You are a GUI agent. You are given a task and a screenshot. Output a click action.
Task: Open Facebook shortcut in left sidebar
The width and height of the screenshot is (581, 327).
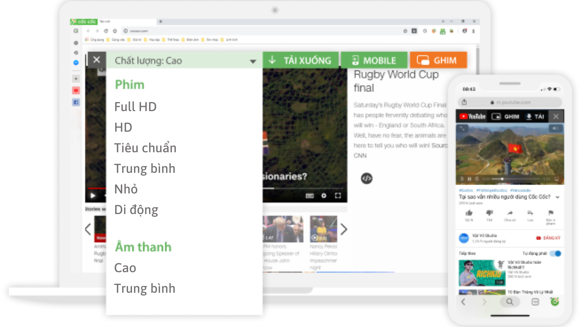(x=76, y=102)
